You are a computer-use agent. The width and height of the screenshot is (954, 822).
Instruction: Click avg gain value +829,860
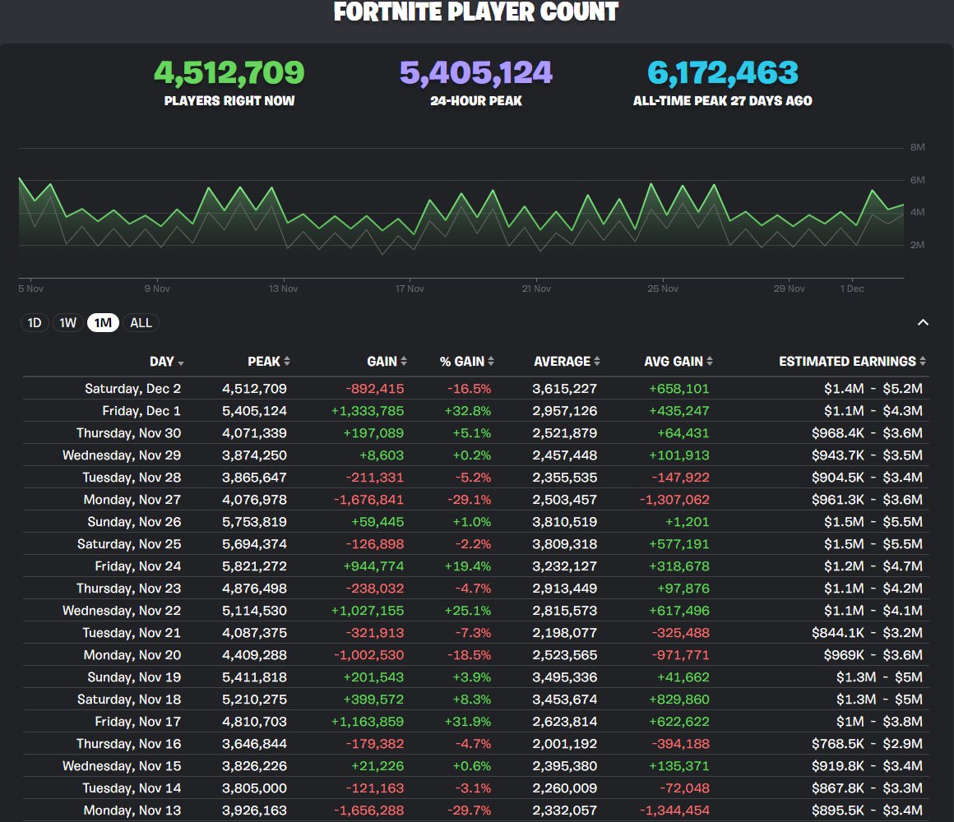(679, 700)
